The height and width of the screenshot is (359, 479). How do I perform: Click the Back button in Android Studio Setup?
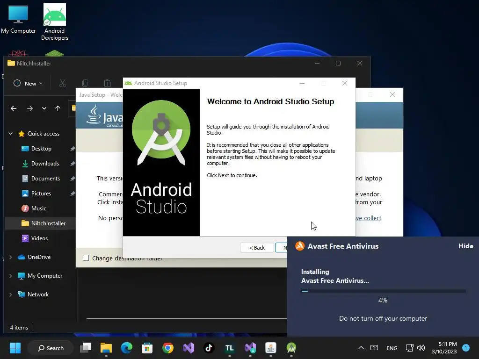coord(257,248)
